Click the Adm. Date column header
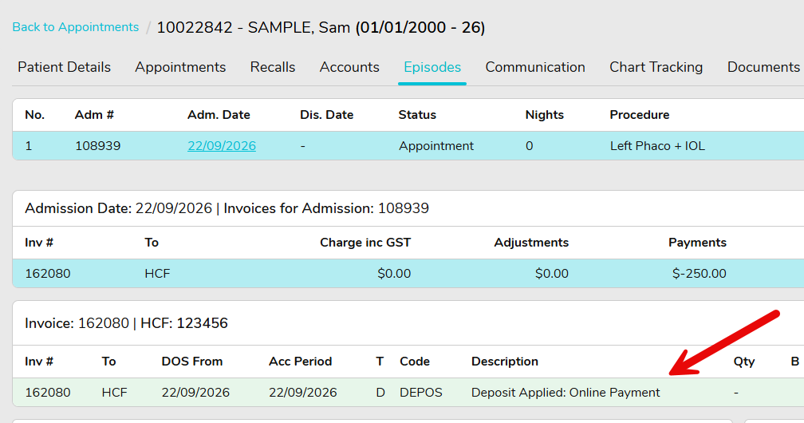804x423 pixels. tap(219, 114)
